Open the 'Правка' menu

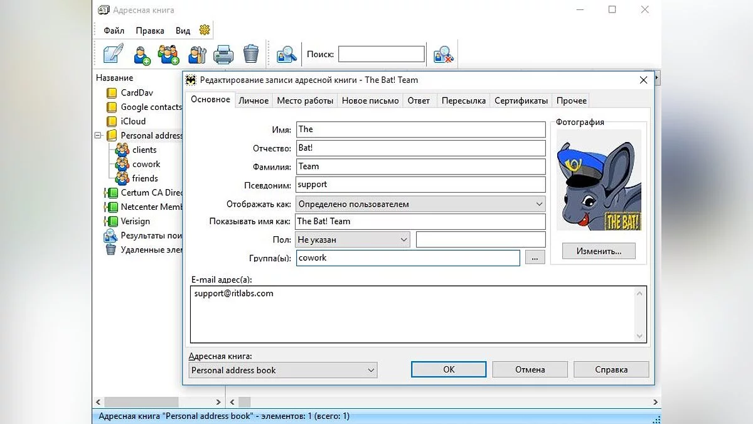[x=150, y=31]
